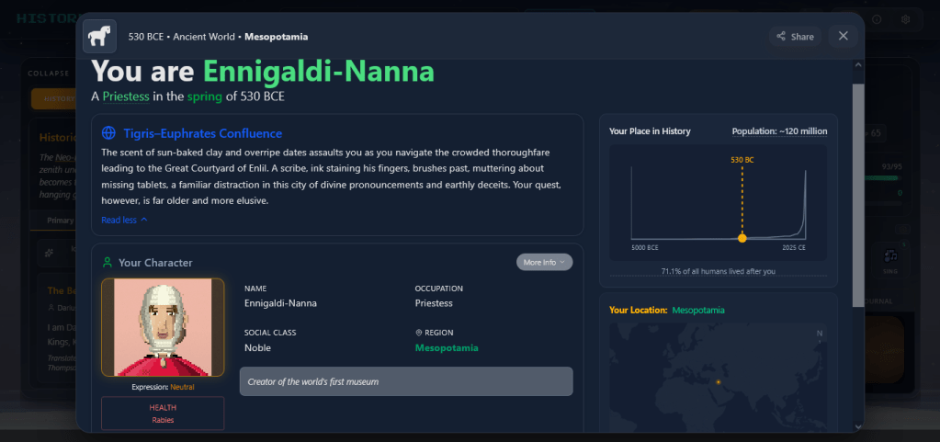The height and width of the screenshot is (442, 940).
Task: Click the underlined Priestess link
Action: point(126,96)
